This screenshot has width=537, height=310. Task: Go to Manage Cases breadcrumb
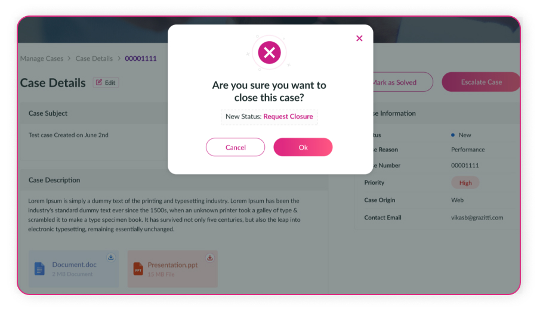tap(42, 58)
